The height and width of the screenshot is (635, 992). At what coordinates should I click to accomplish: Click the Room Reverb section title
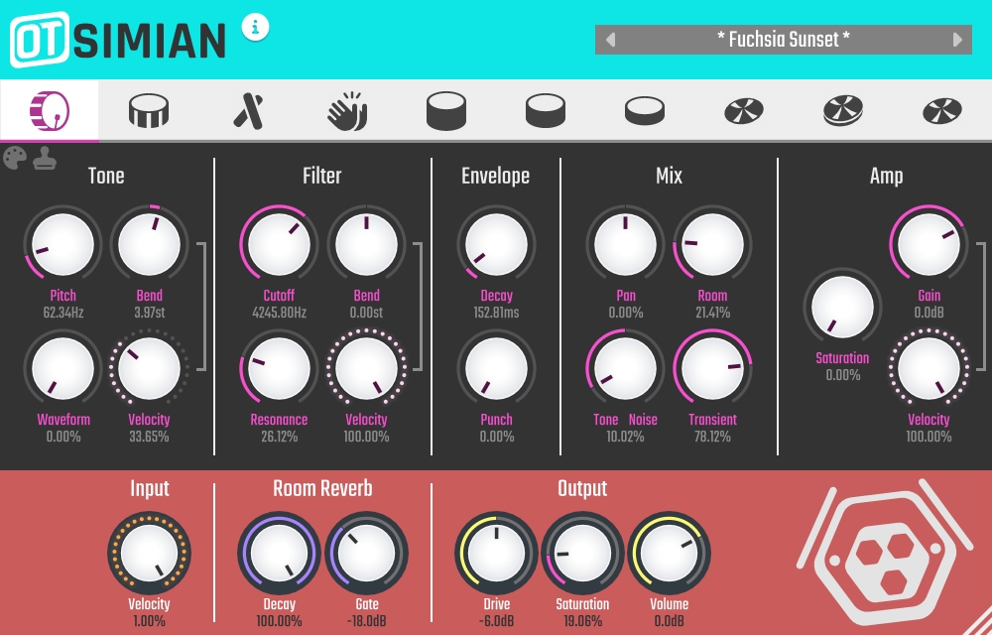pyautogui.click(x=322, y=488)
